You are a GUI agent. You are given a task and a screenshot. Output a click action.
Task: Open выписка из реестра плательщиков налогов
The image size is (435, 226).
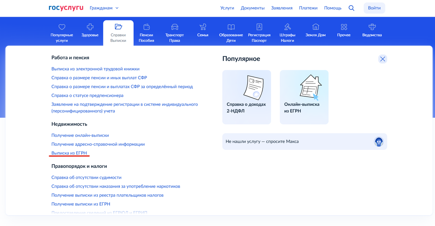107,195
